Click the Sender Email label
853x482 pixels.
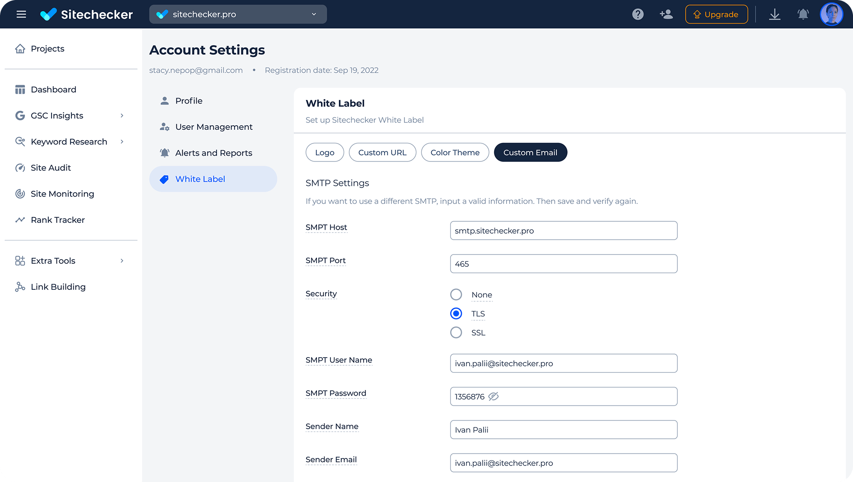331,460
